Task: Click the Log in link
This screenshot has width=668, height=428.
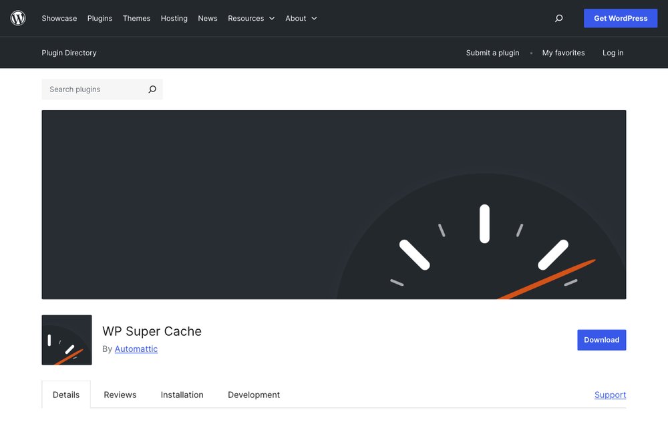Action: click(613, 53)
